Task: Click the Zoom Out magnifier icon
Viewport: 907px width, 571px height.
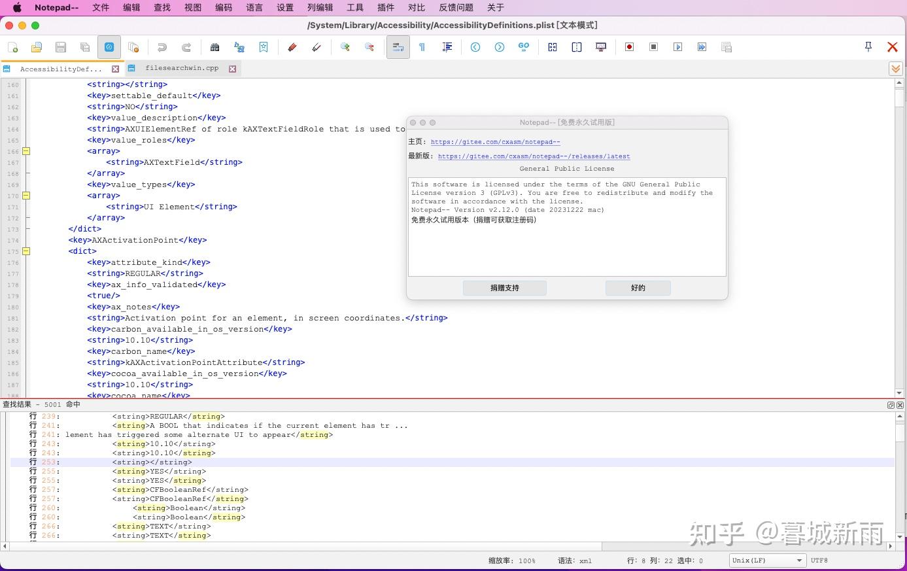Action: click(369, 47)
